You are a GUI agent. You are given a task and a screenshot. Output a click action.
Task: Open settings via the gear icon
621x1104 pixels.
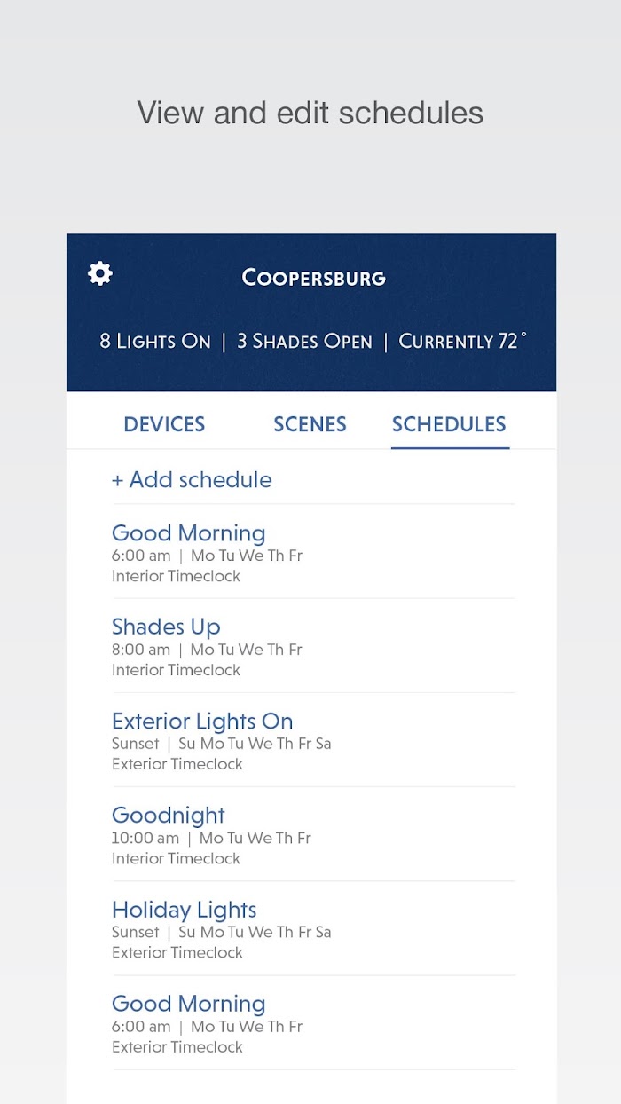pyautogui.click(x=100, y=273)
